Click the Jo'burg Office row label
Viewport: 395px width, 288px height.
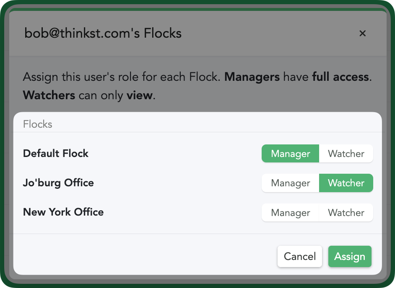[x=58, y=183]
